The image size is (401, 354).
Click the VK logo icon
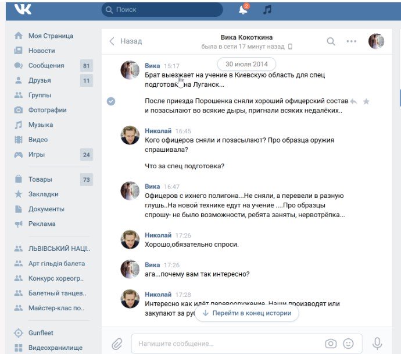(x=23, y=9)
